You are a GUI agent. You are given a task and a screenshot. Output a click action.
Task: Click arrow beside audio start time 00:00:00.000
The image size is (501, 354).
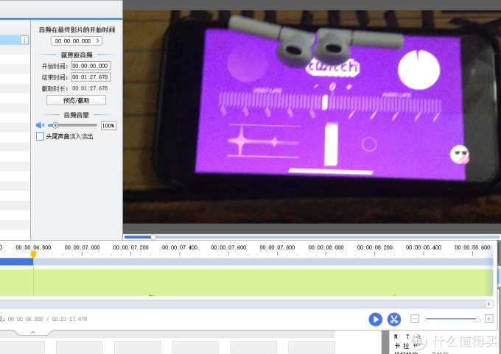click(98, 41)
